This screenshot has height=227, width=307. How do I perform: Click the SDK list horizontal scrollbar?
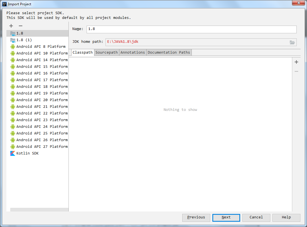(39, 209)
